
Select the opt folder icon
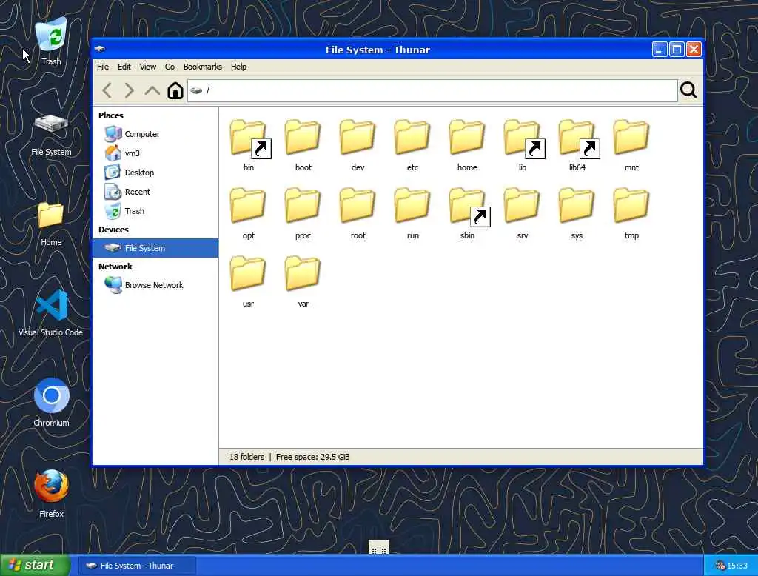point(248,206)
